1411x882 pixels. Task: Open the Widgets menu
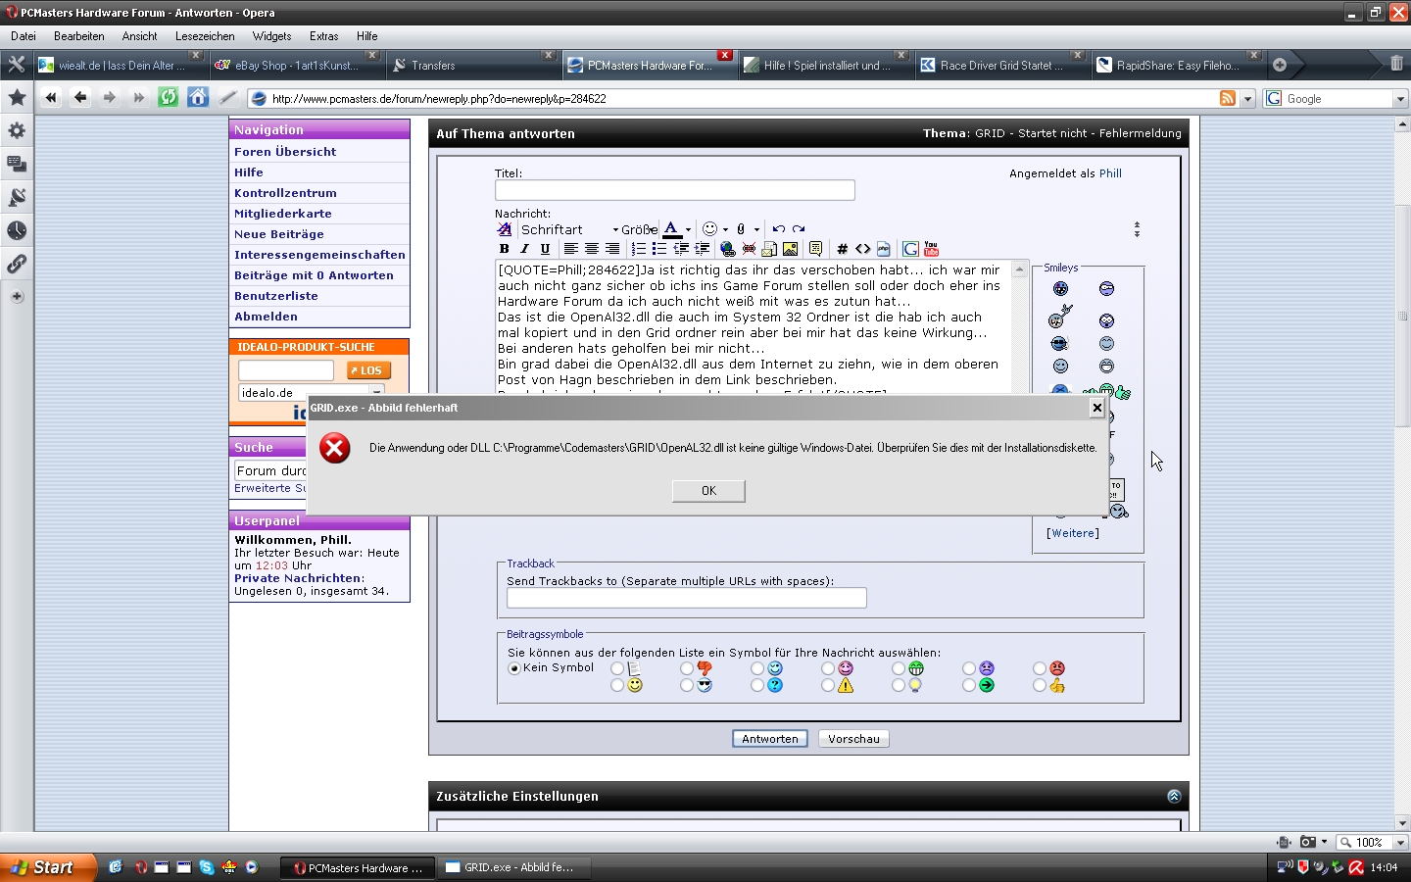[x=271, y=36]
